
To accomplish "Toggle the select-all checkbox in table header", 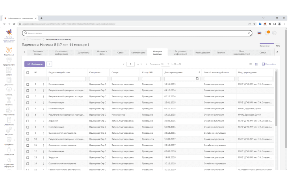I will (28, 72).
